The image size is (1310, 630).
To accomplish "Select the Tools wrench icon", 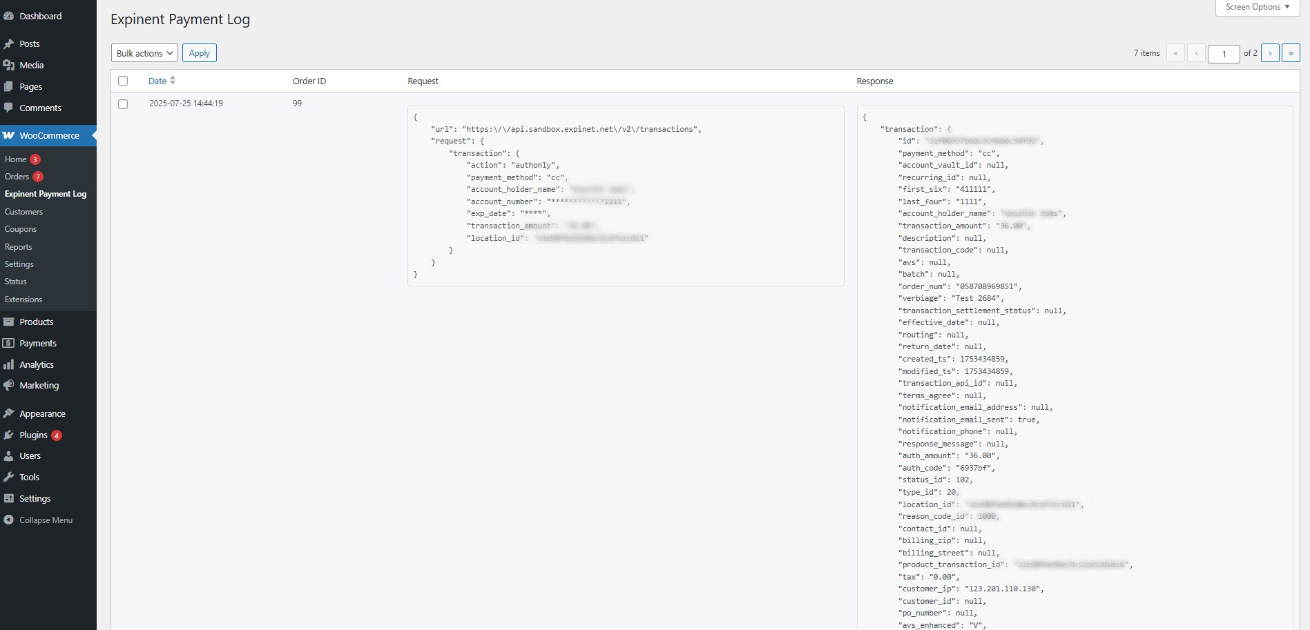I will pos(10,477).
